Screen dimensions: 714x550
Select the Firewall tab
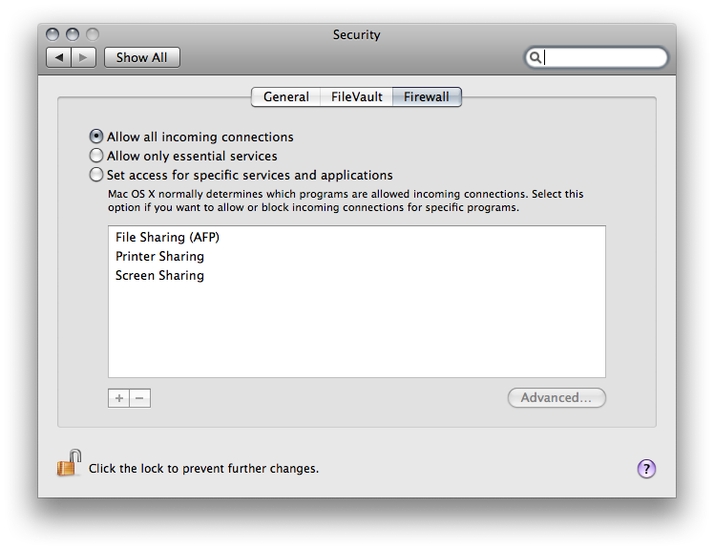pos(427,97)
